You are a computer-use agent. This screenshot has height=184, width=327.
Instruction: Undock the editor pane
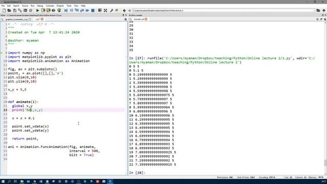pyautogui.click(x=123, y=15)
